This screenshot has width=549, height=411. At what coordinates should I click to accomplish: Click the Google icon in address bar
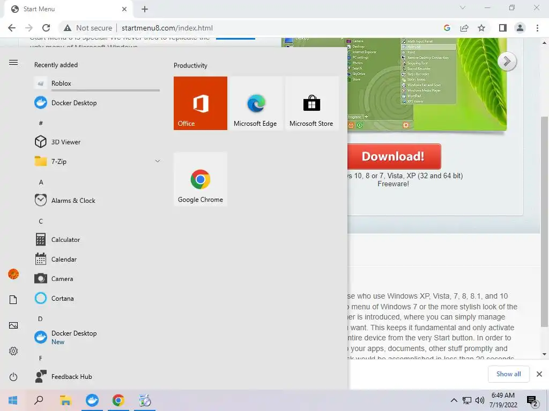447,28
